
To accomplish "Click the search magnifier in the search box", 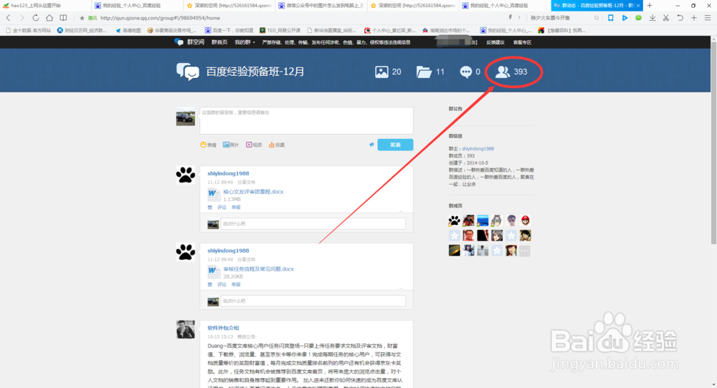I will pos(597,18).
